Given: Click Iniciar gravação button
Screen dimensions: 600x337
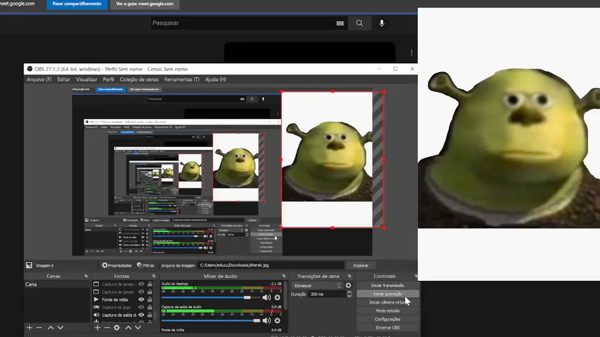Looking at the screenshot, I should pos(387,294).
